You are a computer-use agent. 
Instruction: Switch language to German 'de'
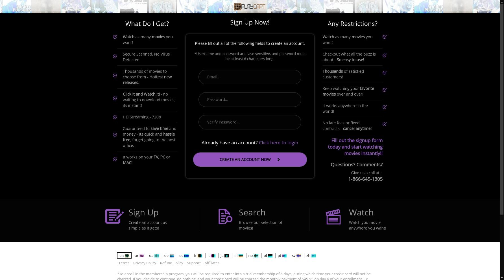coord(169,256)
